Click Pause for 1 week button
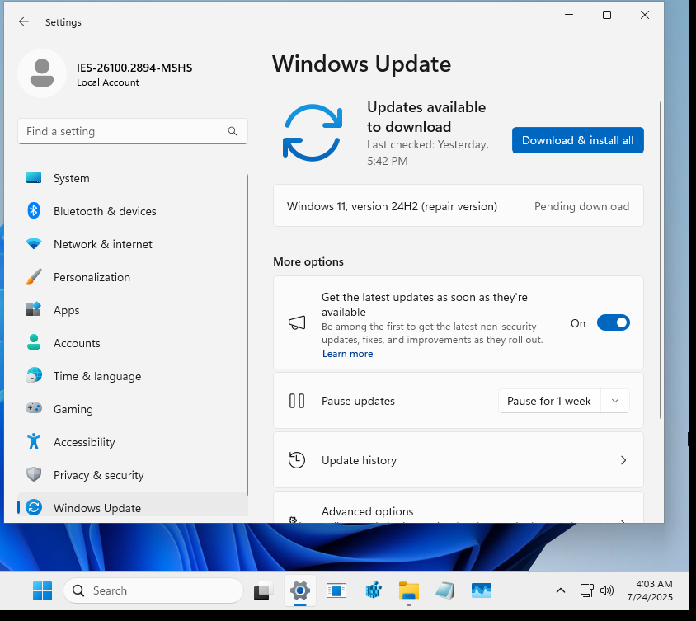Viewport: 696px width, 621px height. click(x=549, y=401)
